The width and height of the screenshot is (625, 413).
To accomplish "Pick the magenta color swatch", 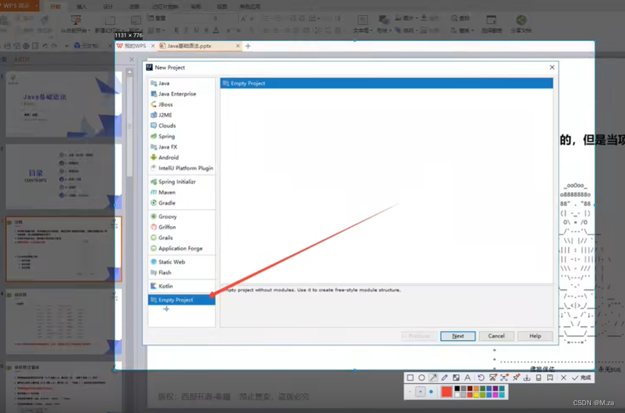I will [x=495, y=395].
